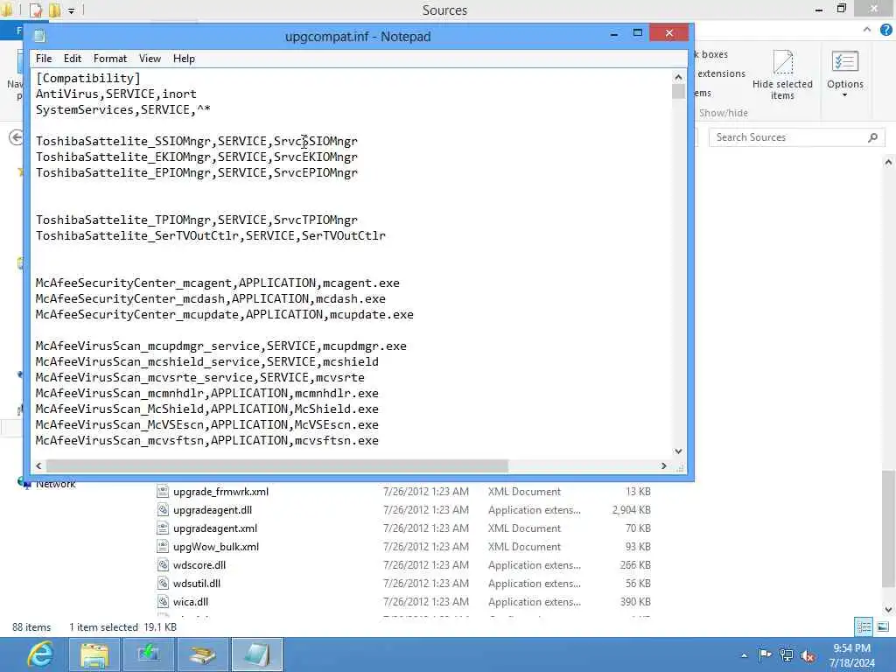
Task: Click XML Document type of upgradeagent.xml
Action: [524, 528]
